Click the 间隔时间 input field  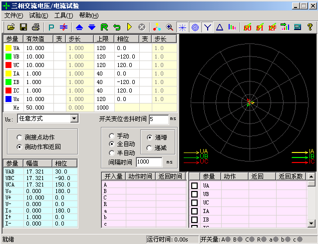click(149, 162)
